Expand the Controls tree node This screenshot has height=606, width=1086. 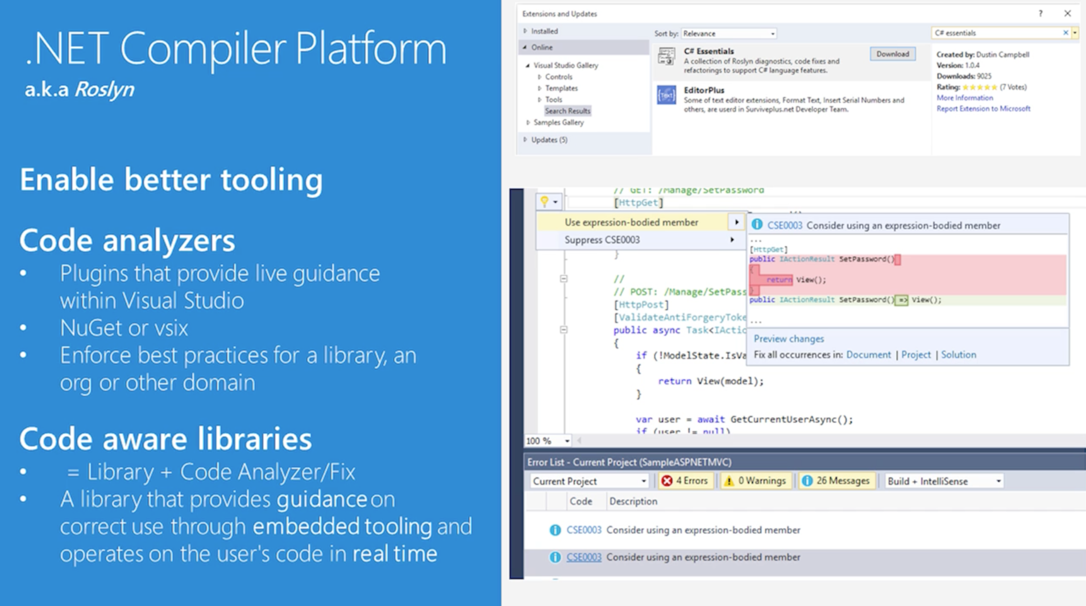(x=540, y=77)
